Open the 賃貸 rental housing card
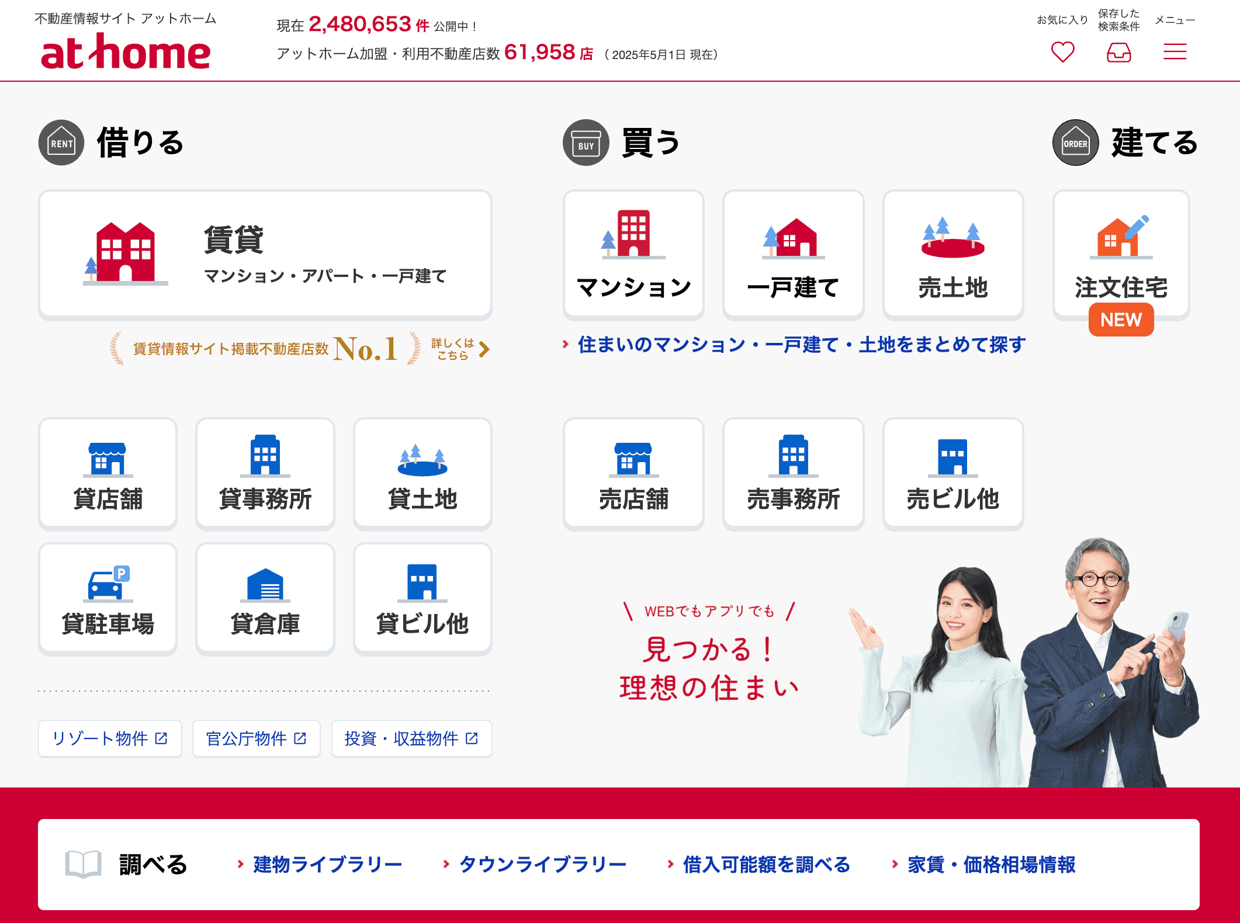 coord(265,254)
